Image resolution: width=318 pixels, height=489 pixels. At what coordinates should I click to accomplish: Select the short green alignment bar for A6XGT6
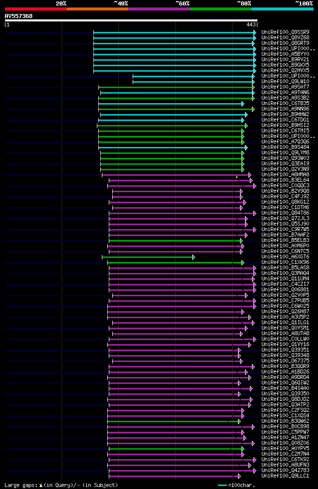149,257
